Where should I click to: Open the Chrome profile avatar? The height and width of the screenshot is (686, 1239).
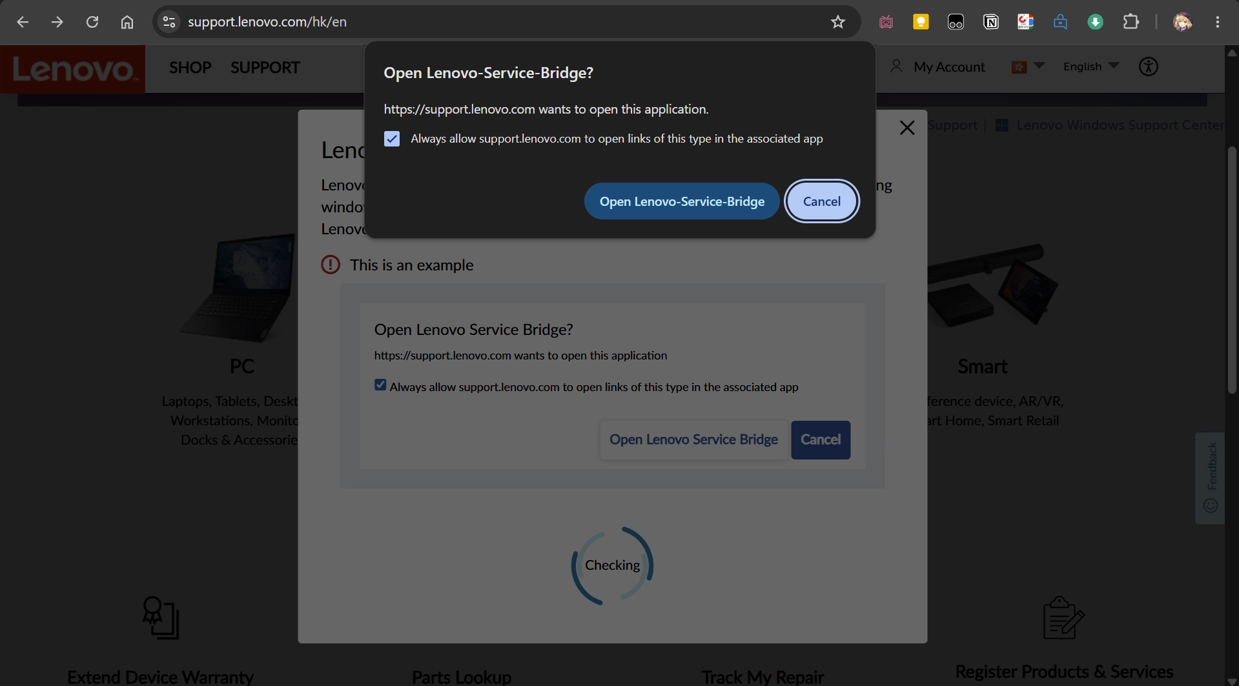click(x=1182, y=22)
